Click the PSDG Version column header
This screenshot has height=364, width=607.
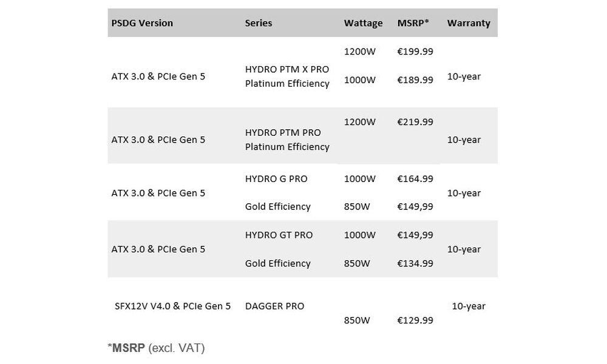pos(142,23)
